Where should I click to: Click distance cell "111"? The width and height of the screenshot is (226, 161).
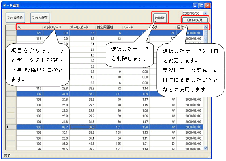coord(110,94)
